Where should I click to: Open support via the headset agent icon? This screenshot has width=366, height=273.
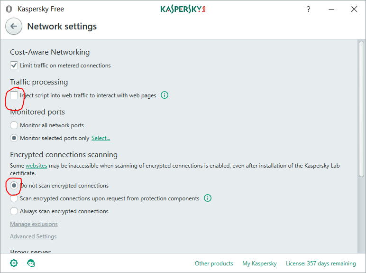point(31,263)
